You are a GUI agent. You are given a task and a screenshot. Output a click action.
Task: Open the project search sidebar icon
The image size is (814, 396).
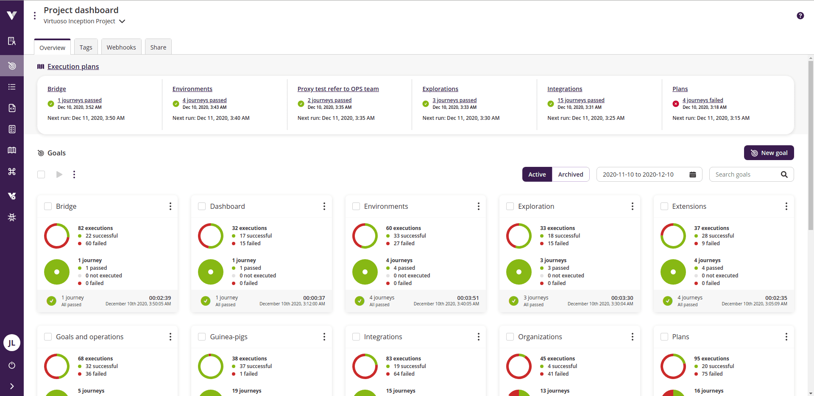click(x=12, y=41)
